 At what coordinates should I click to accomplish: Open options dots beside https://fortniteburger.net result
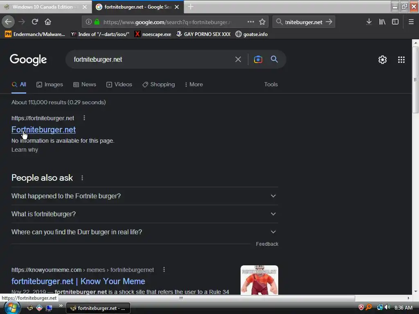pos(84,118)
